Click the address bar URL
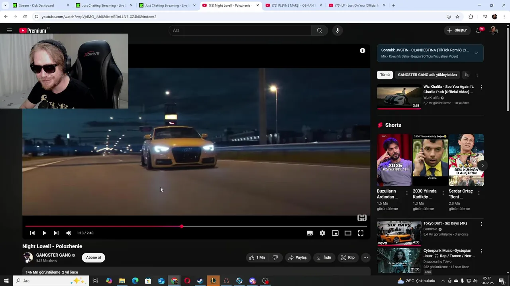 (99, 17)
